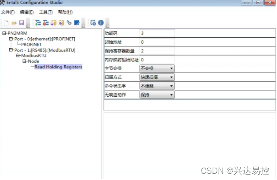
Task: Click the 保持寄存器数量 value field
Action: pyautogui.click(x=157, y=51)
